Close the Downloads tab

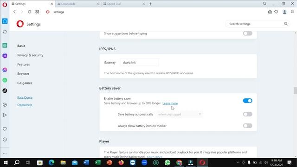point(97,4)
